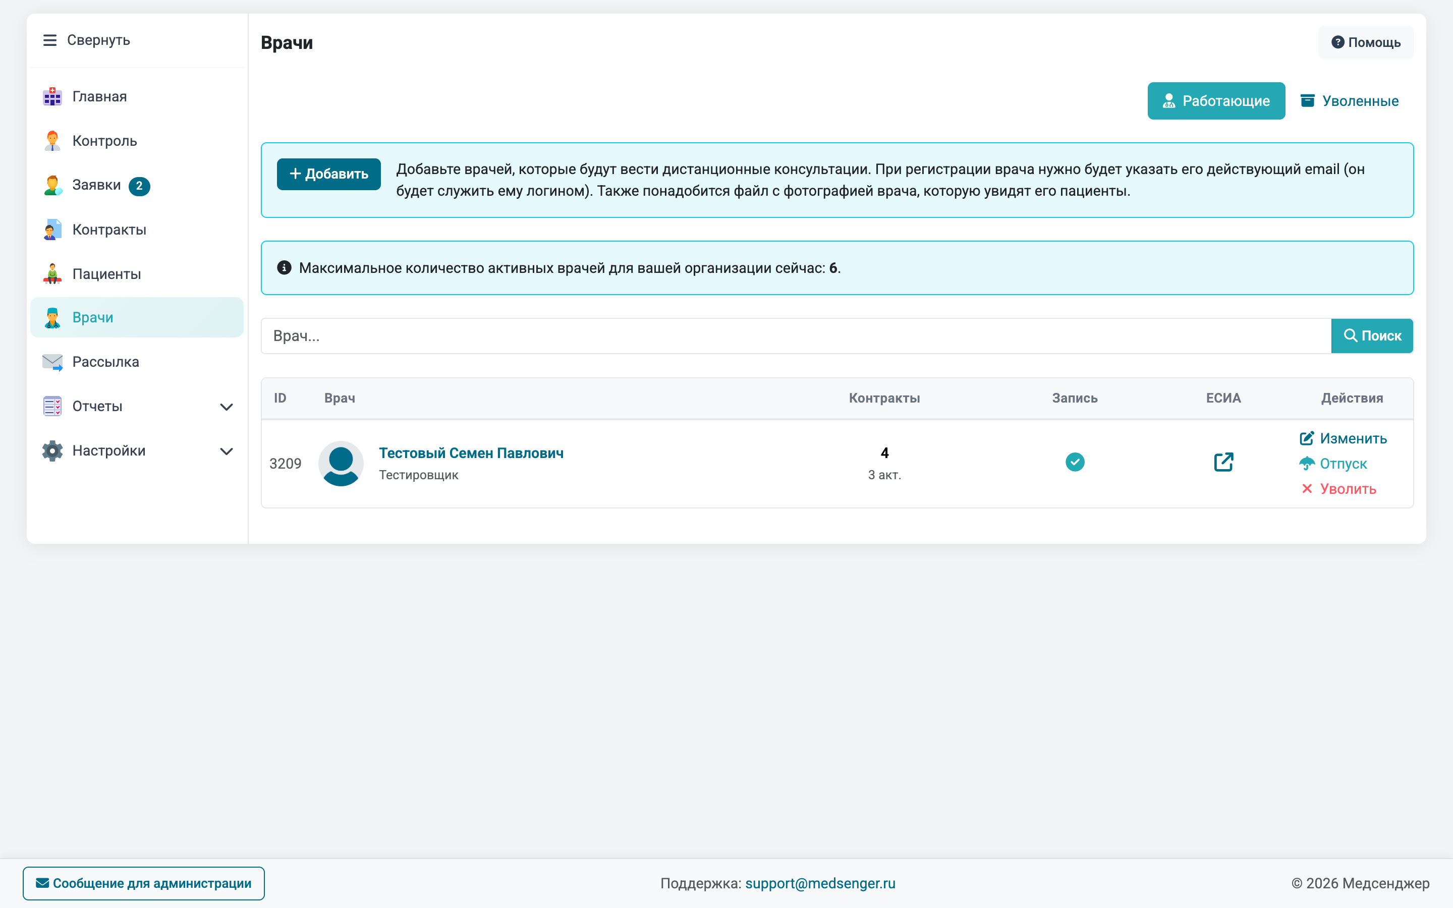Click Сообщение для администрации button
This screenshot has height=908, width=1453.
point(143,883)
